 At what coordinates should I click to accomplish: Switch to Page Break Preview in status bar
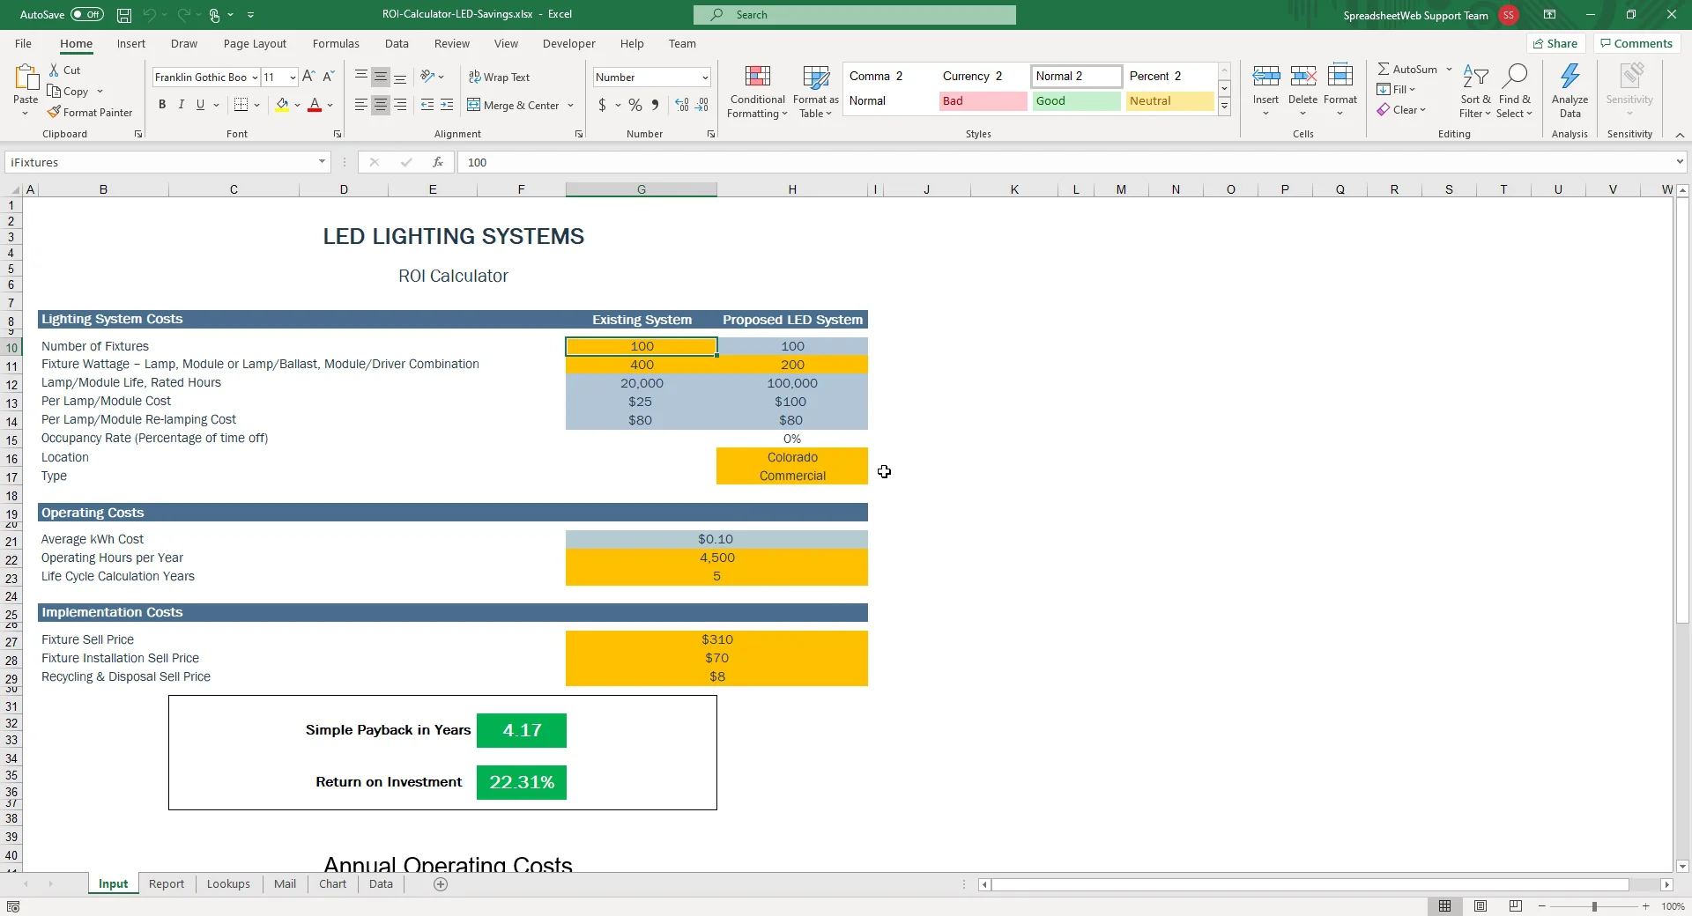tap(1516, 906)
